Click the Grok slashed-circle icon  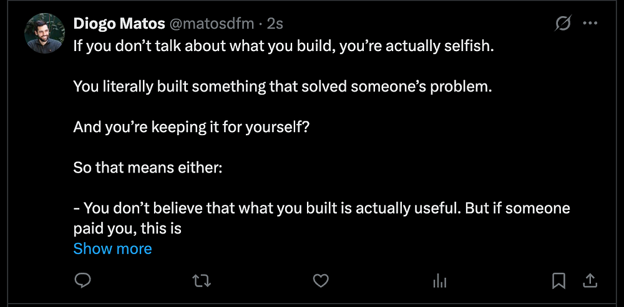click(562, 24)
